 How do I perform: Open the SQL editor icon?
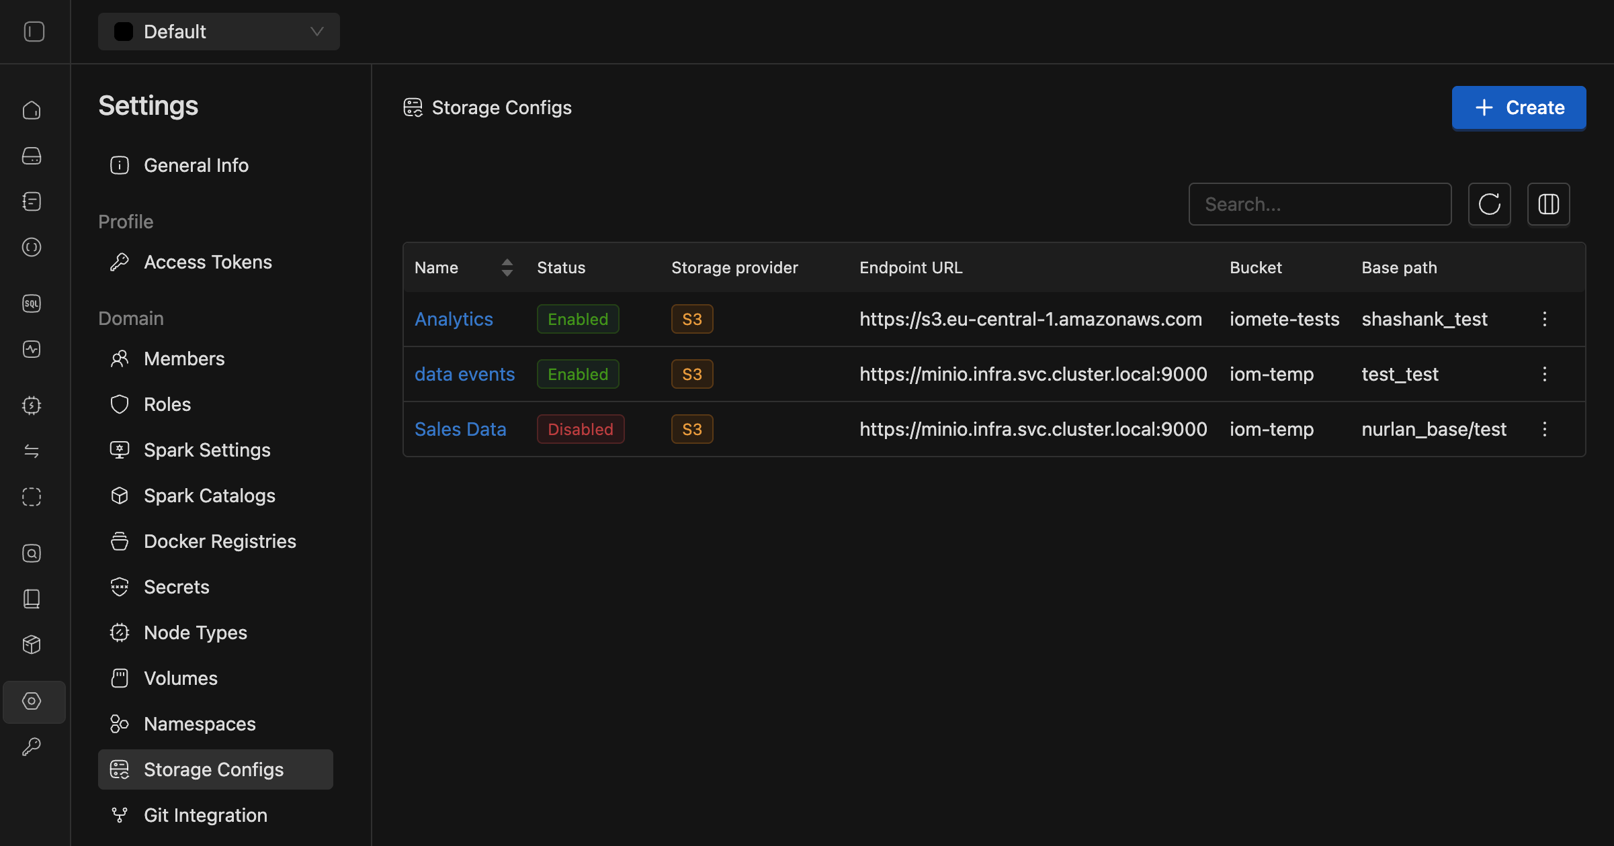tap(32, 303)
